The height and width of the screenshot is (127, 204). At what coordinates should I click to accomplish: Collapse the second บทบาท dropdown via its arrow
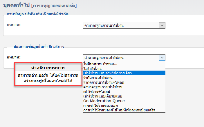click(162, 58)
